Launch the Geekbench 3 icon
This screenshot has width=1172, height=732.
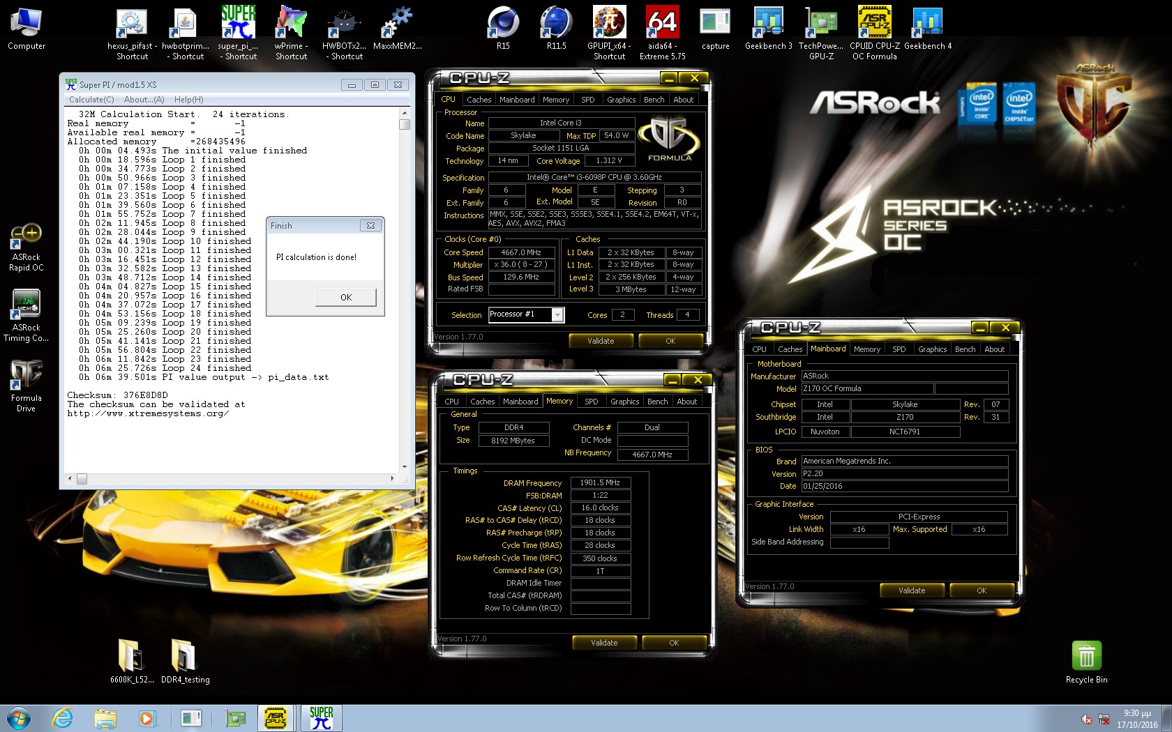[x=768, y=29]
